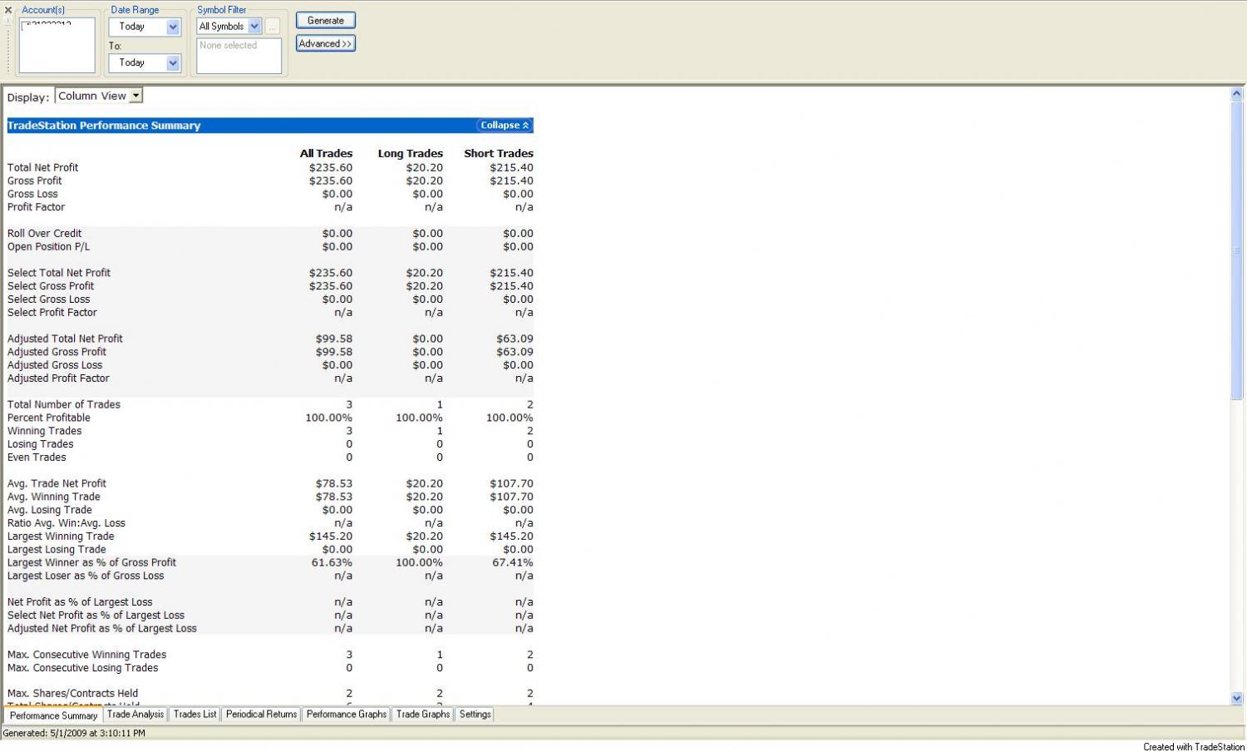Click the 'Adjusted Gross Loss' label

[x=55, y=365]
